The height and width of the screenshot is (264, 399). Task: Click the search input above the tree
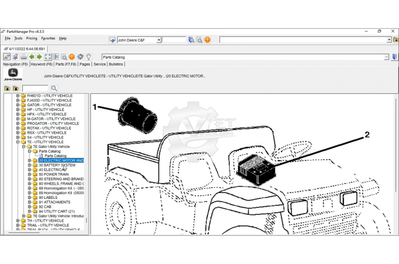pyautogui.click(x=35, y=88)
